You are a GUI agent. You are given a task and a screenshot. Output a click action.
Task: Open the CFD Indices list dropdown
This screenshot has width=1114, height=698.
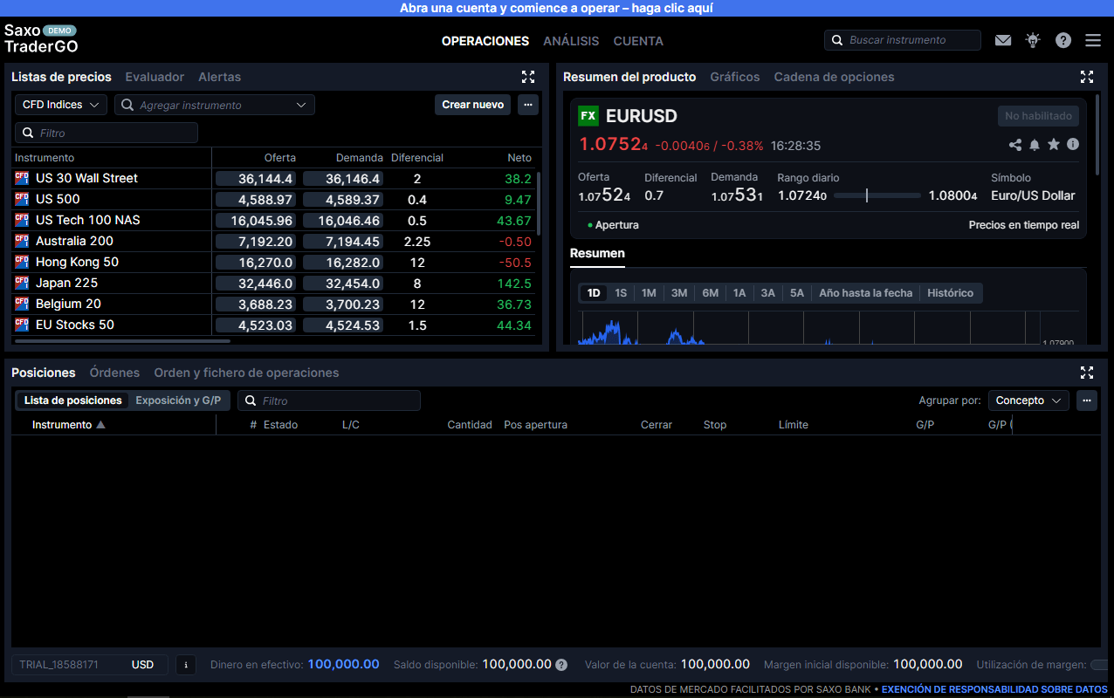61,105
